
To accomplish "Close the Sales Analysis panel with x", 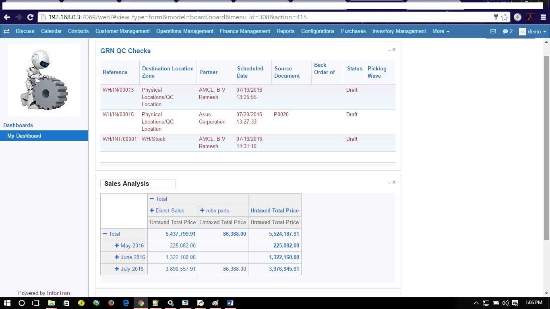I will [394, 182].
